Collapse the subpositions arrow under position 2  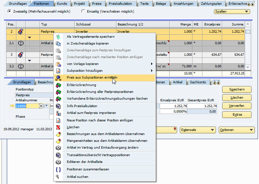pos(29,37)
